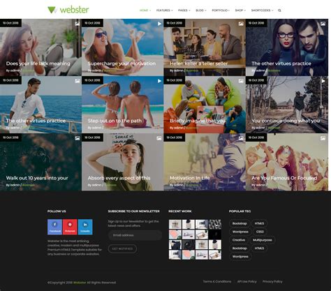Click play icon on Supercharge your motivation post
The width and height of the screenshot is (331, 291).
tap(159, 24)
